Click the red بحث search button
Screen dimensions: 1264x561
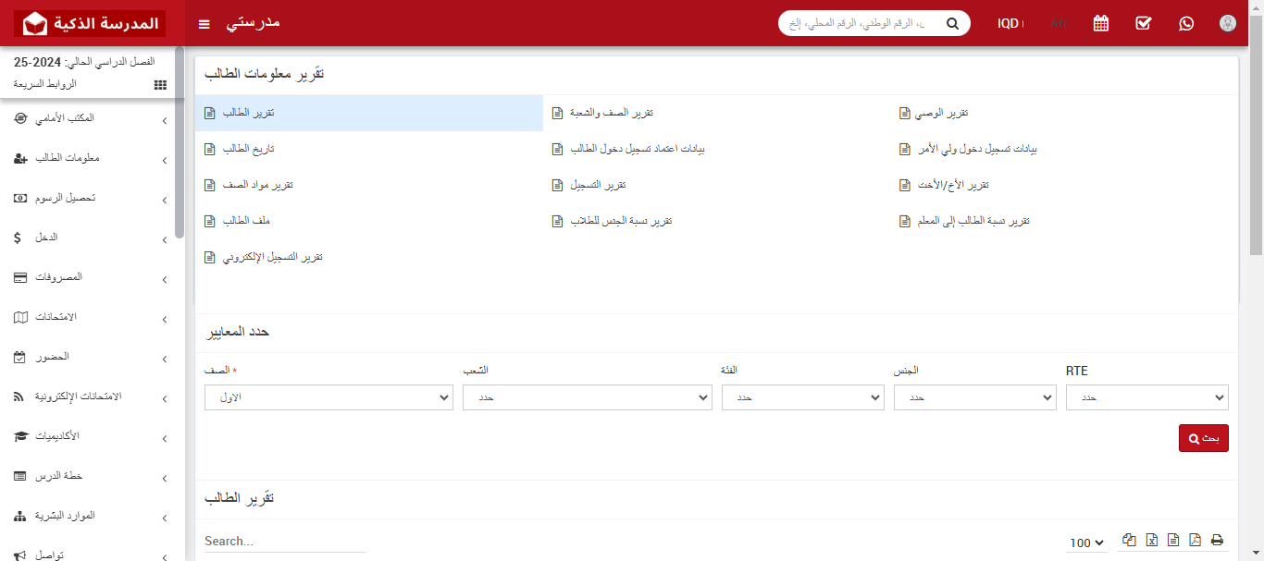1203,438
